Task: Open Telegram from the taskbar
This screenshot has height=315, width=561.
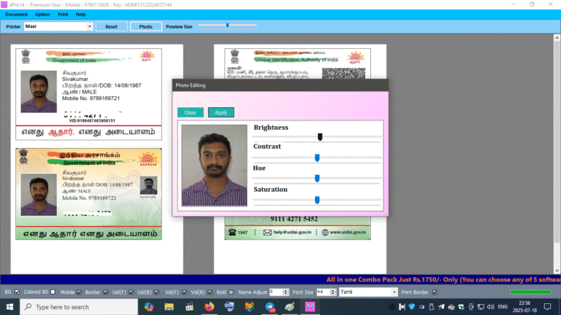Action: click(x=270, y=307)
